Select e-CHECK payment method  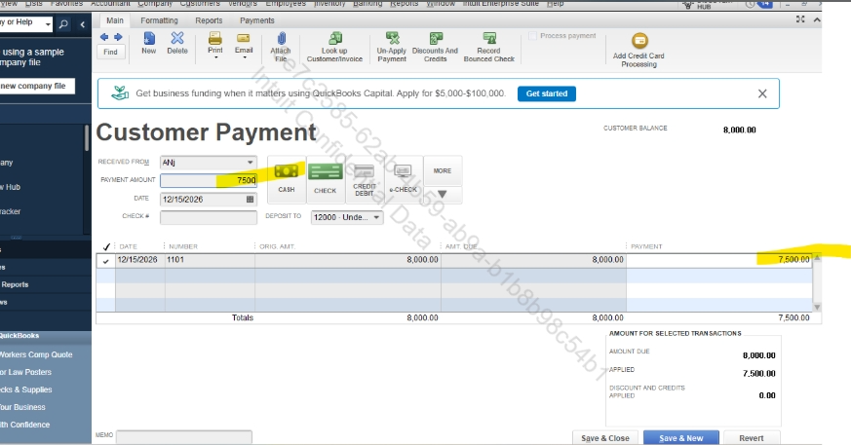point(404,179)
